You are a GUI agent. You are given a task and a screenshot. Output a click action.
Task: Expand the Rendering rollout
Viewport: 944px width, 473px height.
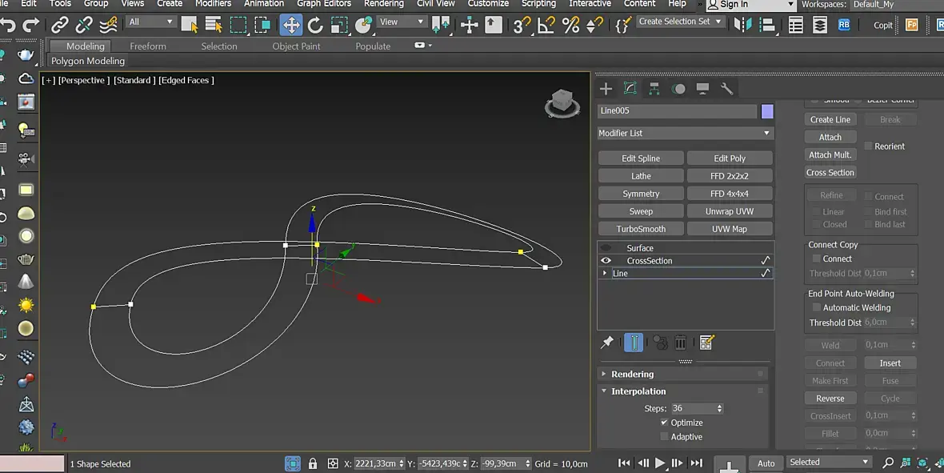(632, 375)
